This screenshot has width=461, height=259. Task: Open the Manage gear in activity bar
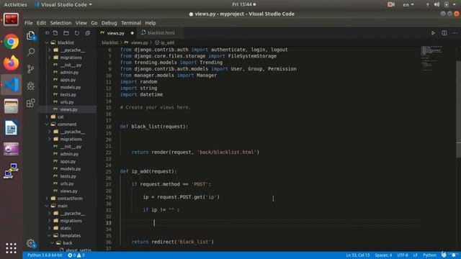click(30, 243)
